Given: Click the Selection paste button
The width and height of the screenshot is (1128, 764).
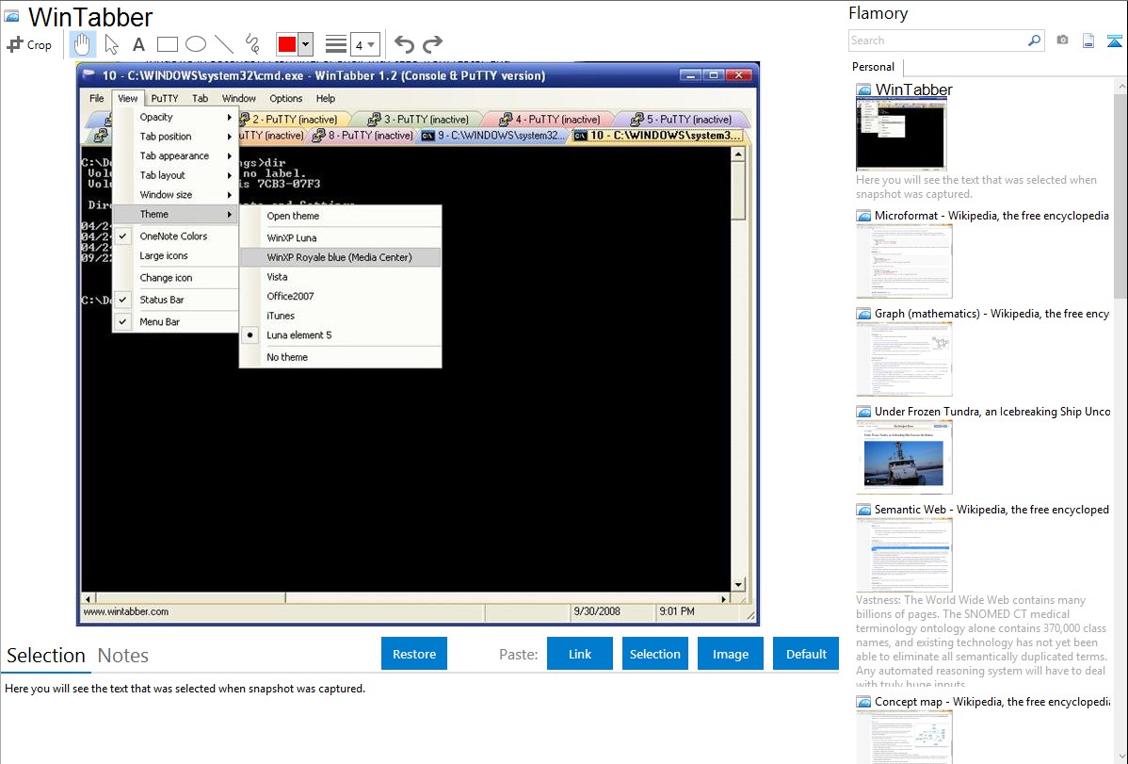Looking at the screenshot, I should tap(654, 654).
